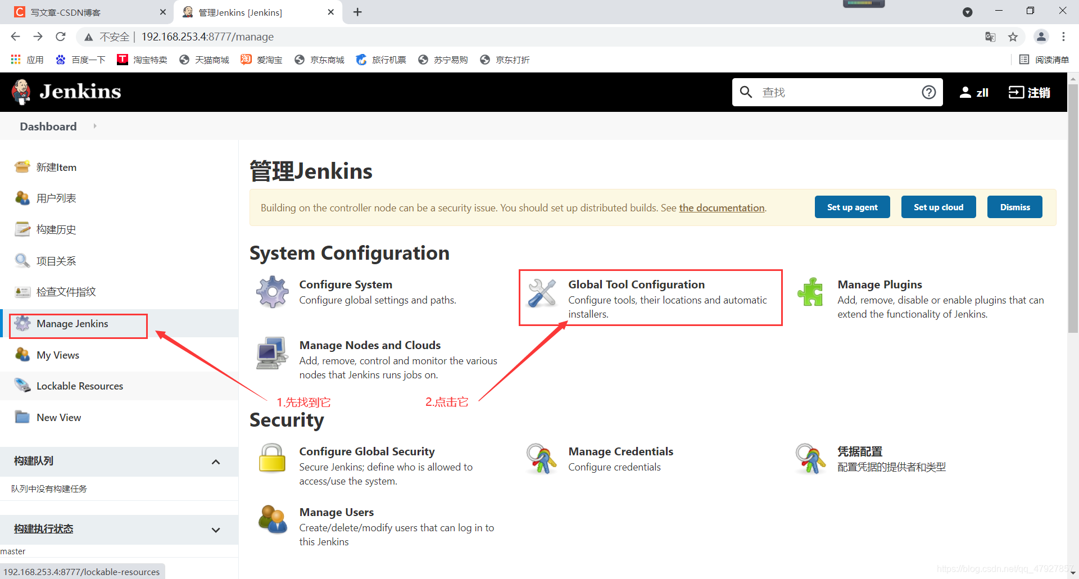Open the 阅读清单 reading list
Viewport: 1079px width, 579px height.
[x=1044, y=60]
